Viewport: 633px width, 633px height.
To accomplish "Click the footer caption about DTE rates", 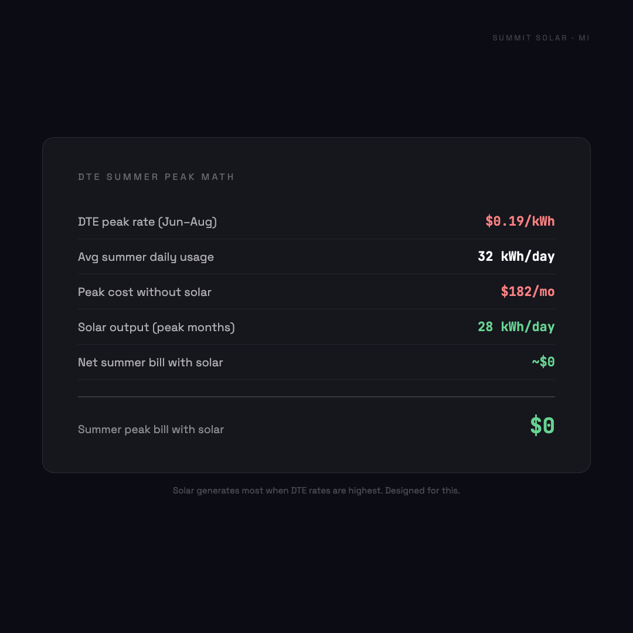I will pyautogui.click(x=316, y=491).
